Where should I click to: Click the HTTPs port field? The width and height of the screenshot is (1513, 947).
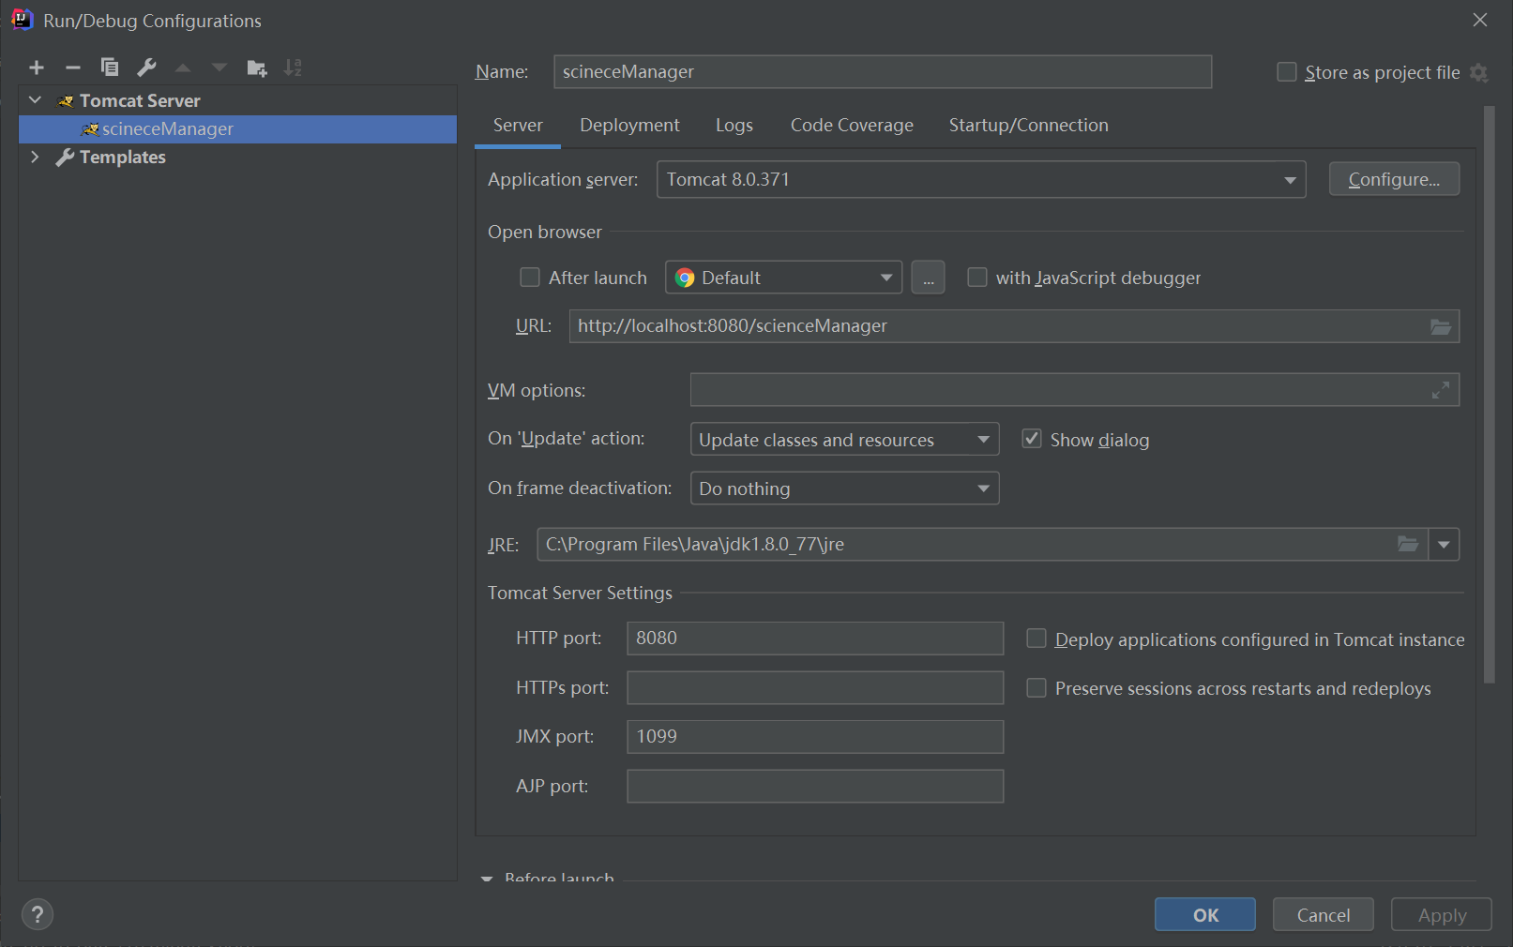pyautogui.click(x=815, y=688)
